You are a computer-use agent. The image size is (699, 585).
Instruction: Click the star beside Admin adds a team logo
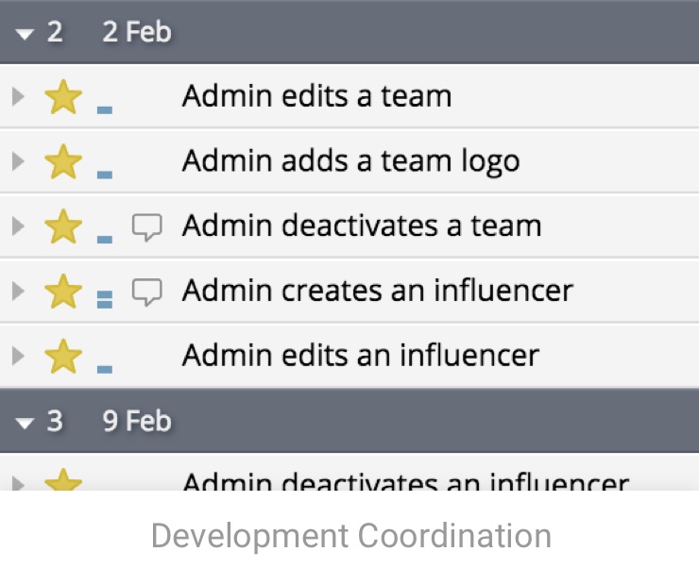tap(63, 161)
